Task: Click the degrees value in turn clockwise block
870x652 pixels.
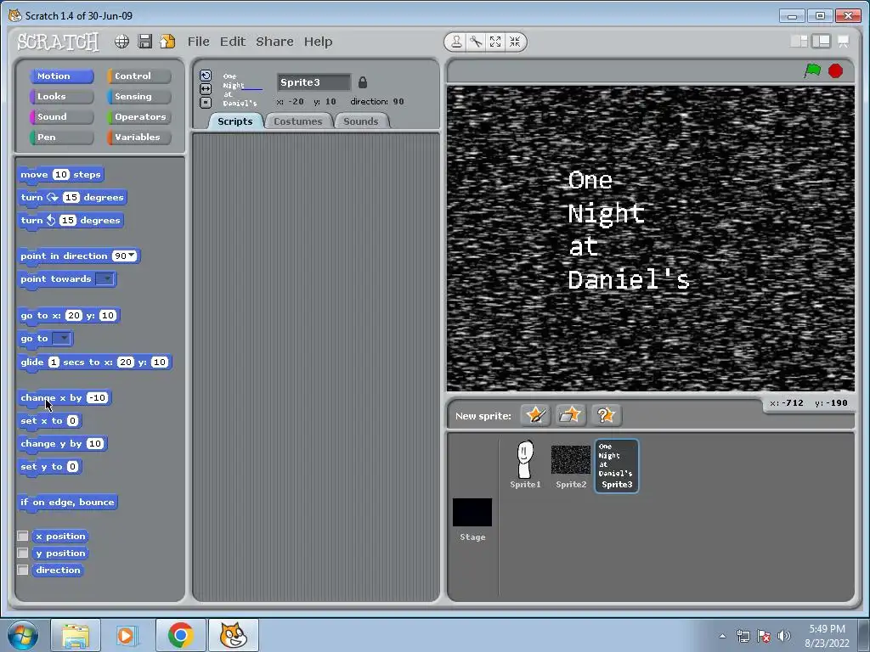Action: pos(71,197)
